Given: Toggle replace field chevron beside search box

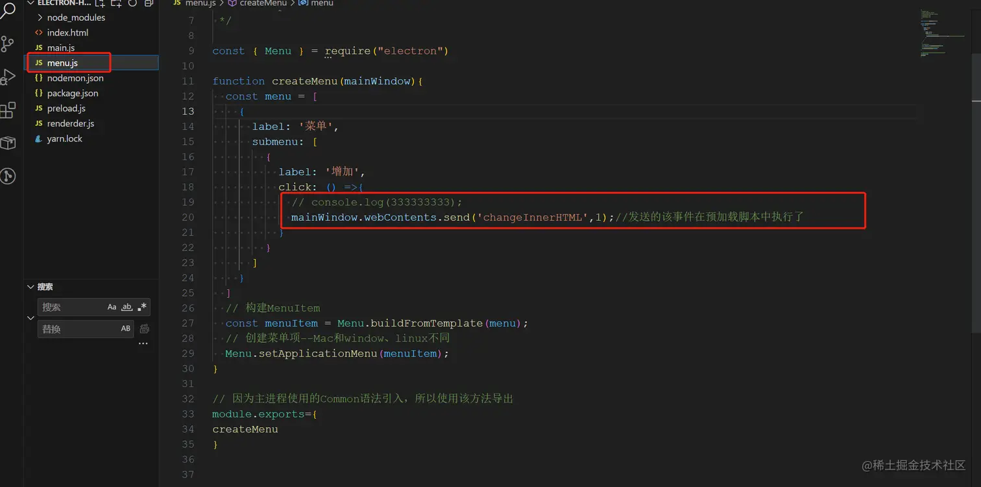Looking at the screenshot, I should point(30,318).
